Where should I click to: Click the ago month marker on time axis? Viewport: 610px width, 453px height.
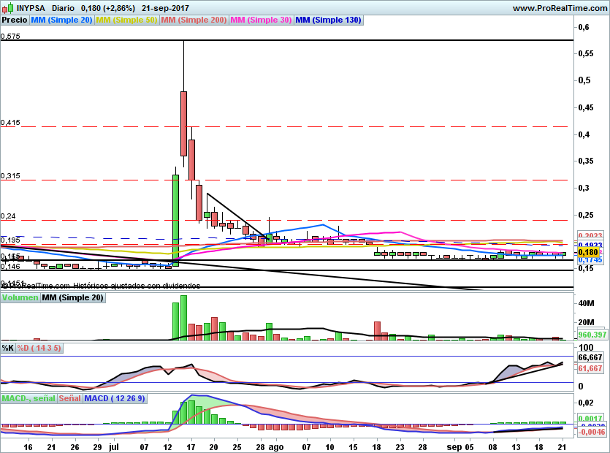275,446
